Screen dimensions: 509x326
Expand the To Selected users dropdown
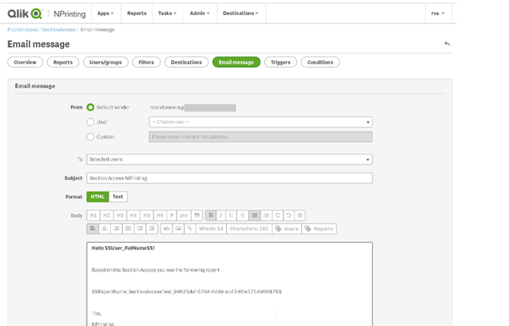pyautogui.click(x=230, y=160)
